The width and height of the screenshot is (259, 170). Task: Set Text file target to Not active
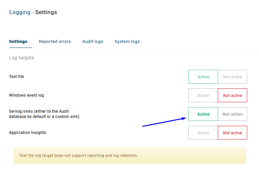[233, 77]
